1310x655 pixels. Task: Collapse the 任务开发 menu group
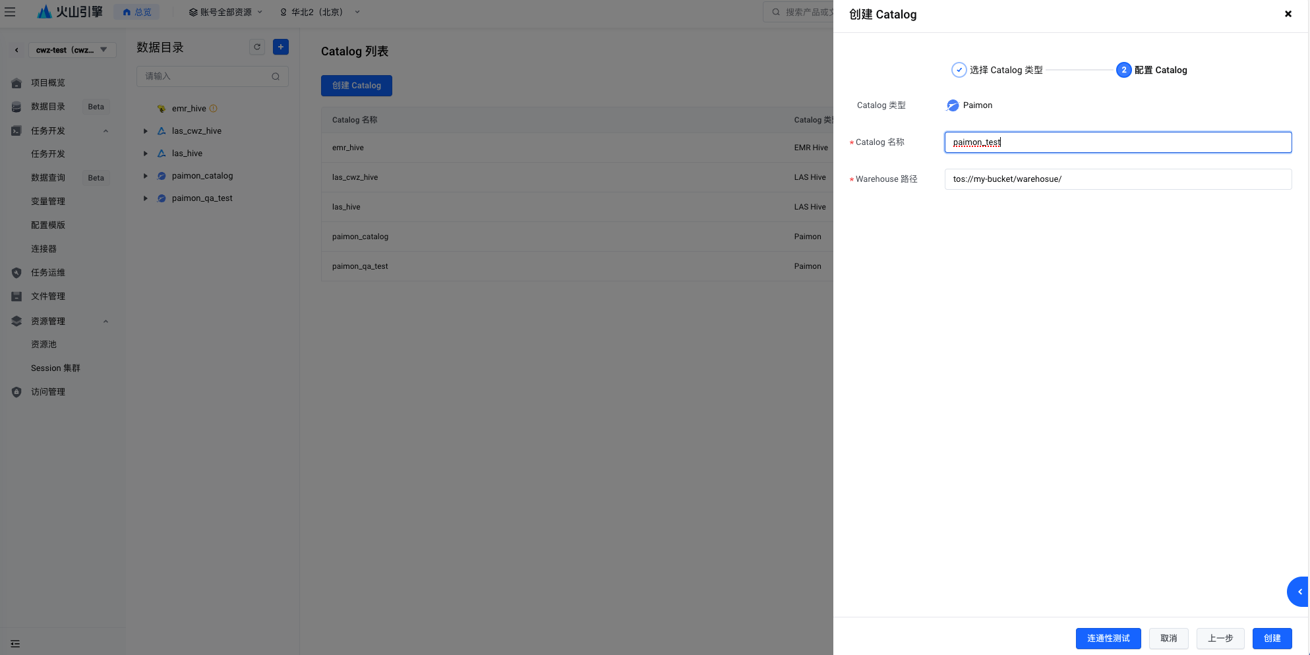[105, 131]
